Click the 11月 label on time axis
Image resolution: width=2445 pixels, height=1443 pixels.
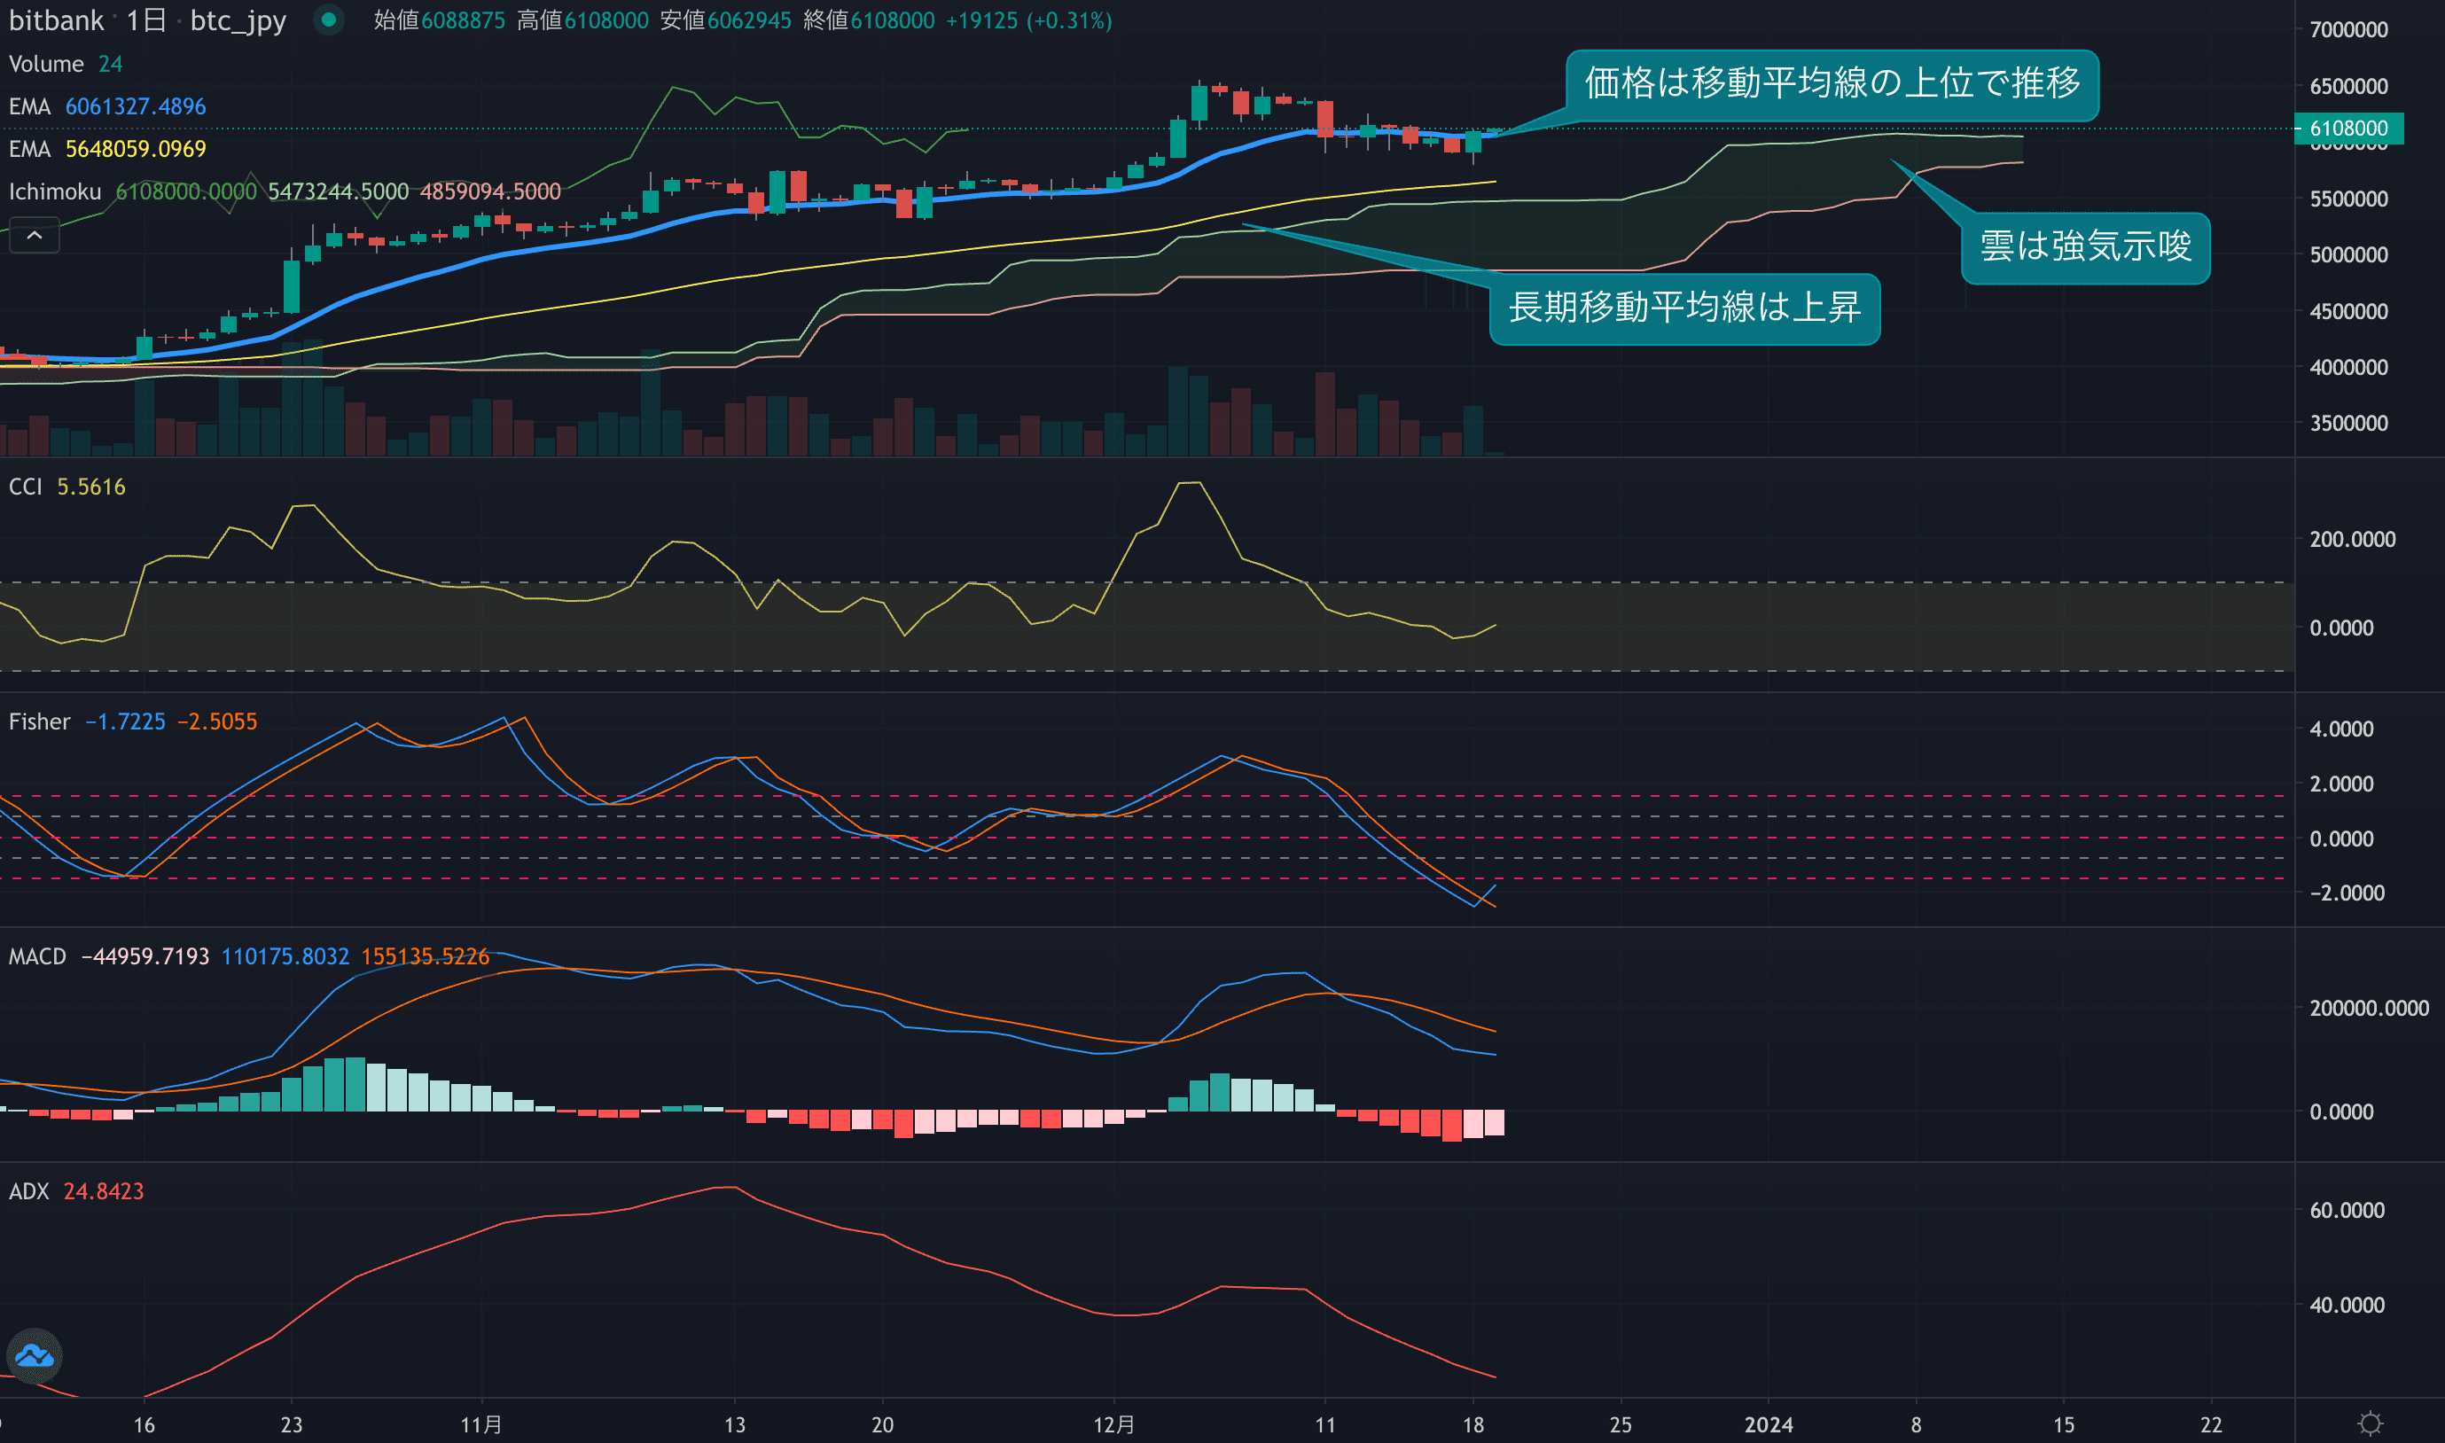(480, 1424)
